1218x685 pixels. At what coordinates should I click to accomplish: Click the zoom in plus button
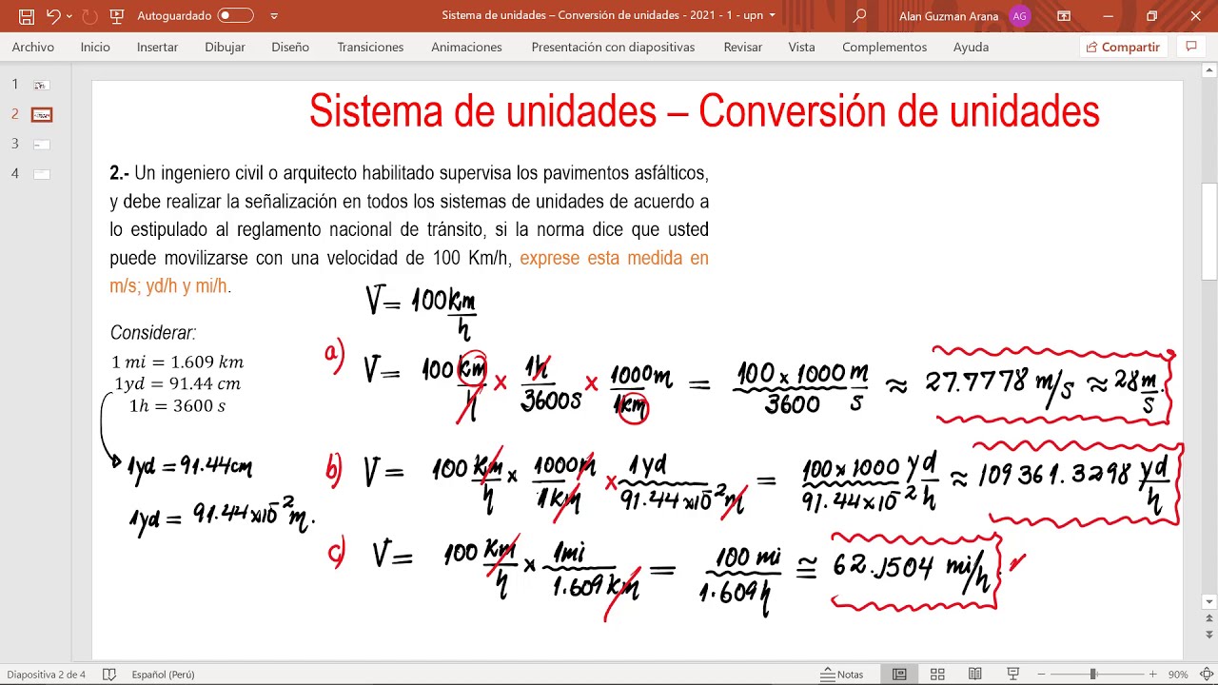(x=1152, y=675)
